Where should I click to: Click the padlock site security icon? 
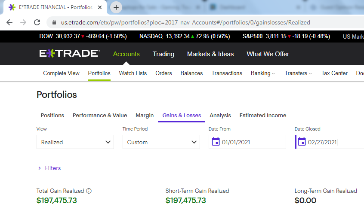pos(54,22)
